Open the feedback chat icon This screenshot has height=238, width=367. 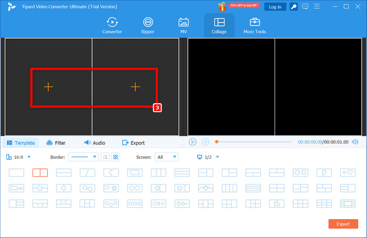pyautogui.click(x=306, y=6)
